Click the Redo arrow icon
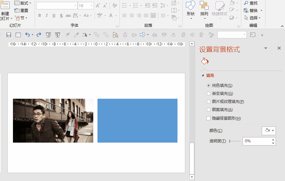This screenshot has width=285, height=181. (x=39, y=35)
